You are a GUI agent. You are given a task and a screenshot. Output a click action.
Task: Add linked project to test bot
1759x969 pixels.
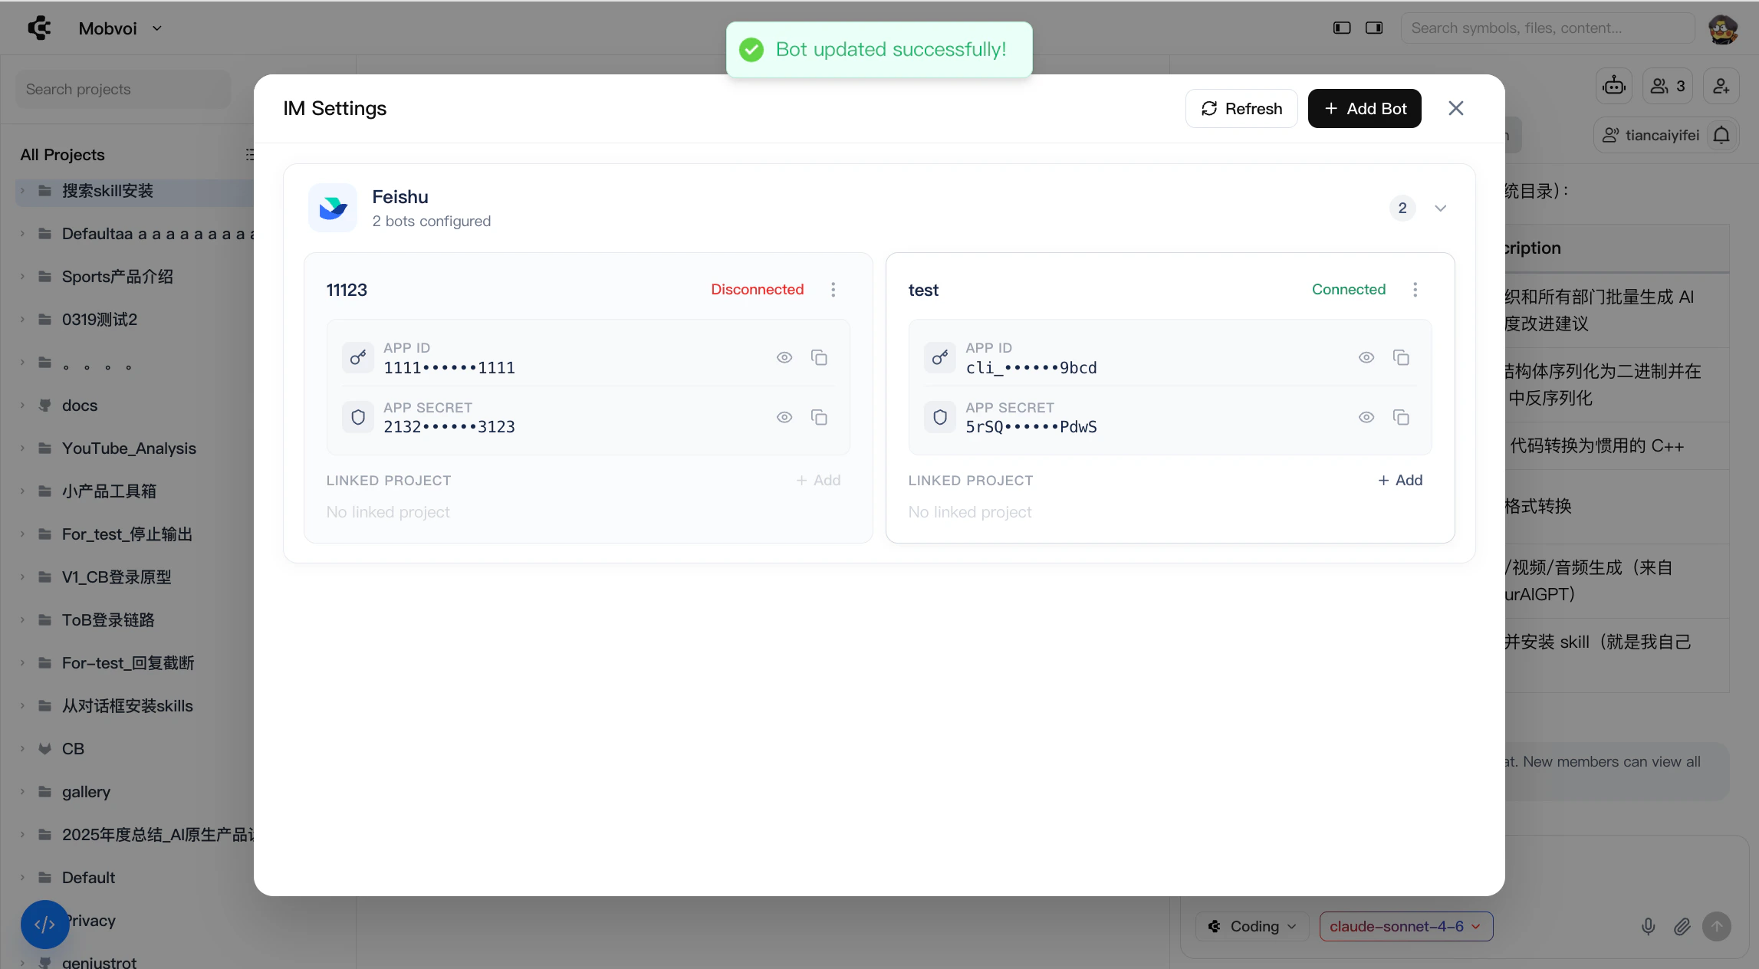point(1400,481)
